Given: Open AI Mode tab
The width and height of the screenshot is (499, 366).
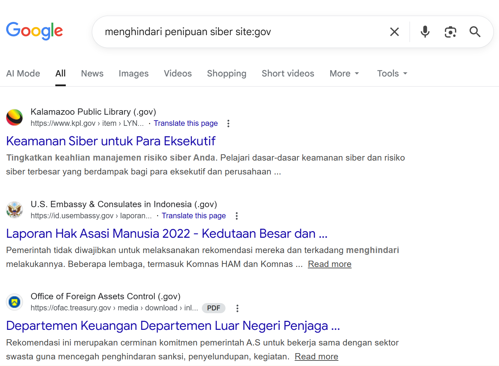Looking at the screenshot, I should click(x=23, y=74).
